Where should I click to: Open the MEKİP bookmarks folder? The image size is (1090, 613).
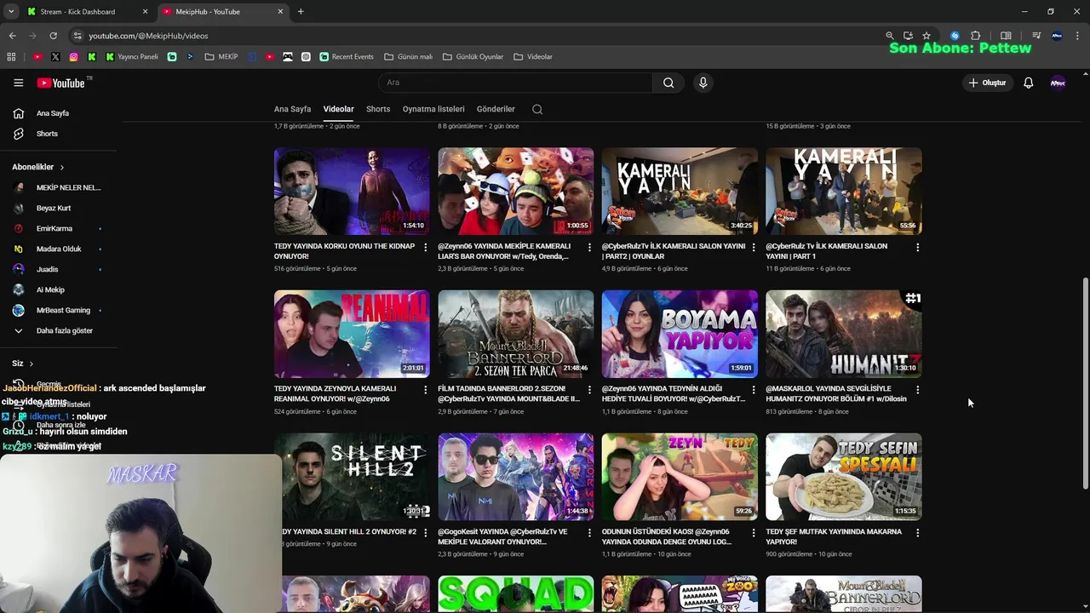[x=221, y=57]
